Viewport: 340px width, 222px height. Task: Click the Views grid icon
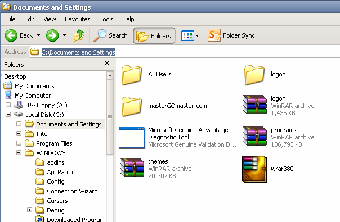pyautogui.click(x=187, y=35)
